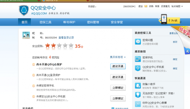Click the 未绑定QQ安全中心手机版 risk title
The width and height of the screenshot is (190, 109).
[x=51, y=96]
